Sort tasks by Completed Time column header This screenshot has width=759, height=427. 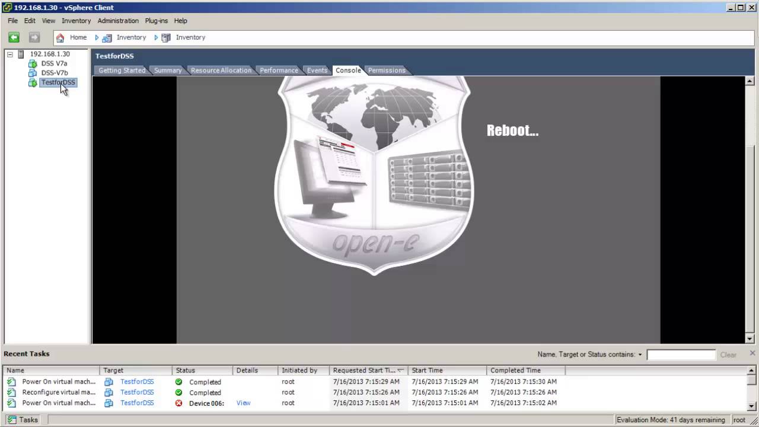525,370
